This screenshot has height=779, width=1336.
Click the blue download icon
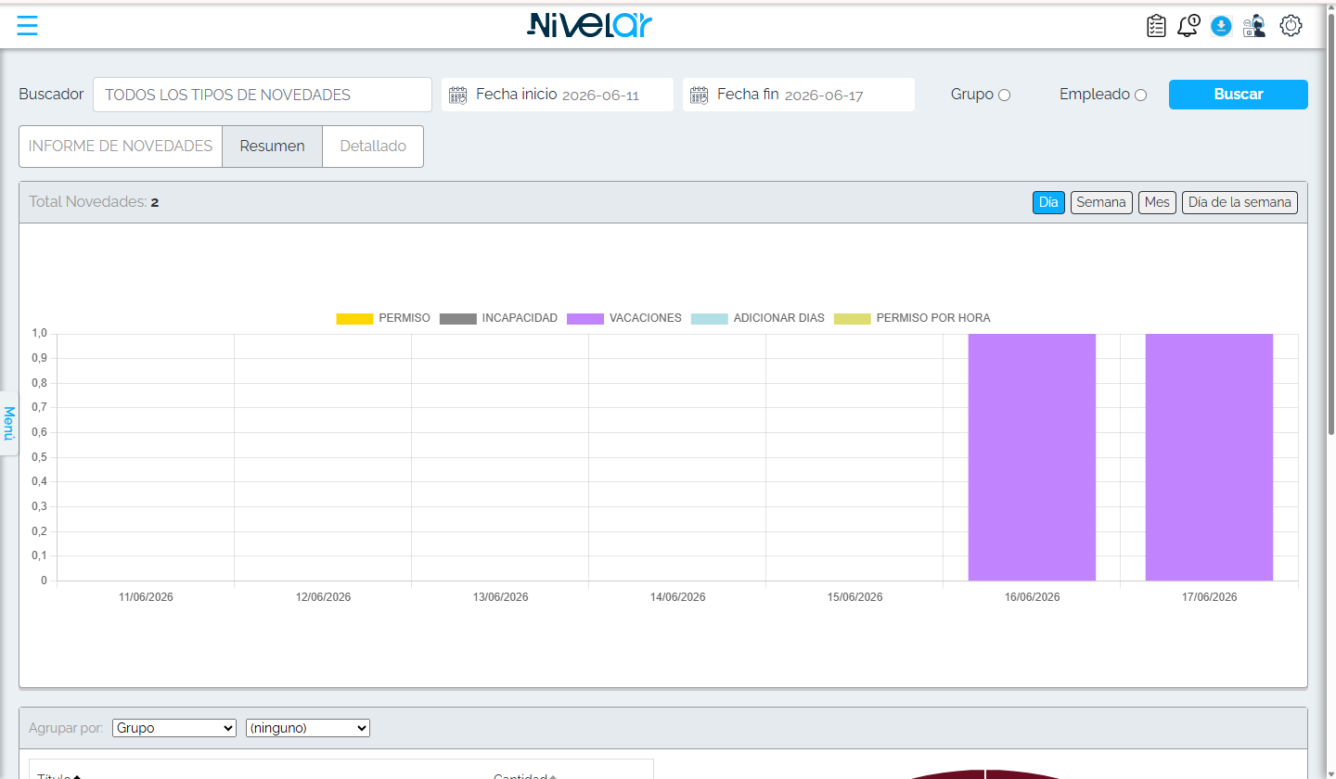[1221, 26]
